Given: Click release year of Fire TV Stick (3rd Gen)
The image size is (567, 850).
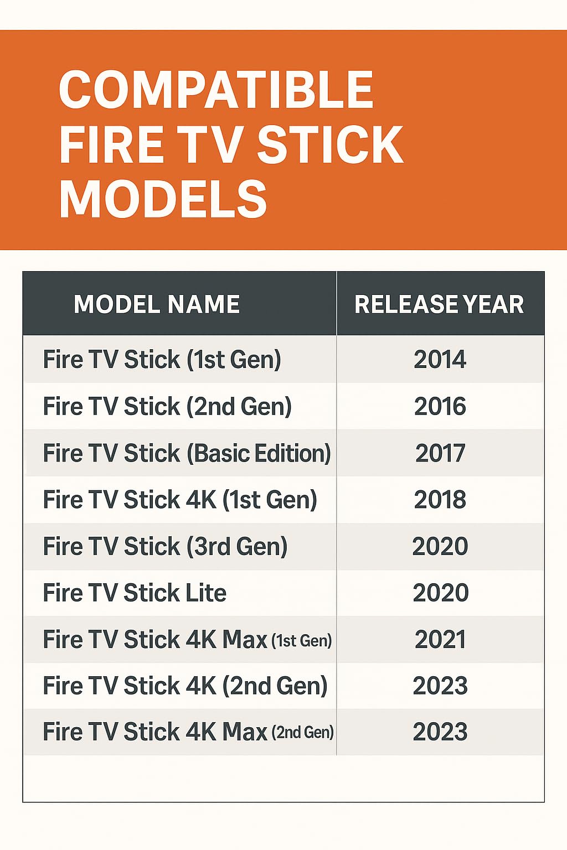Looking at the screenshot, I should tap(440, 546).
